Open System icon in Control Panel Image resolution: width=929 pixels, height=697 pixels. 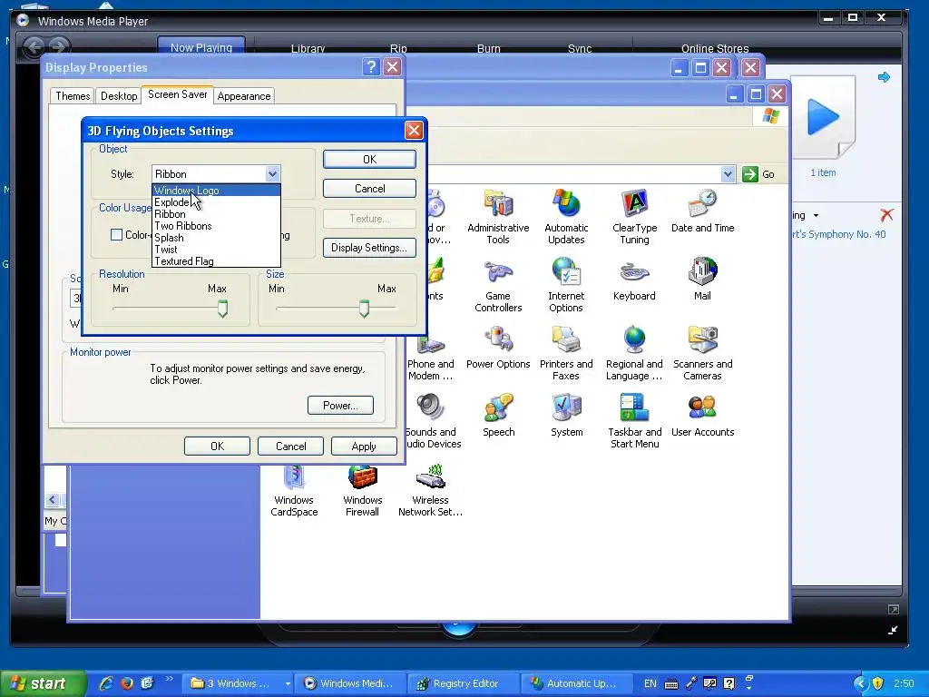(x=566, y=416)
